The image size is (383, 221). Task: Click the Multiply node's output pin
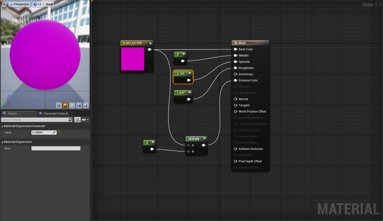[203, 145]
